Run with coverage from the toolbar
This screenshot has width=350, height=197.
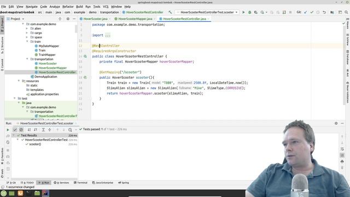coord(256,12)
